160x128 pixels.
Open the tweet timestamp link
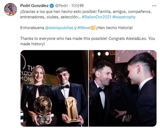pos(77,6)
